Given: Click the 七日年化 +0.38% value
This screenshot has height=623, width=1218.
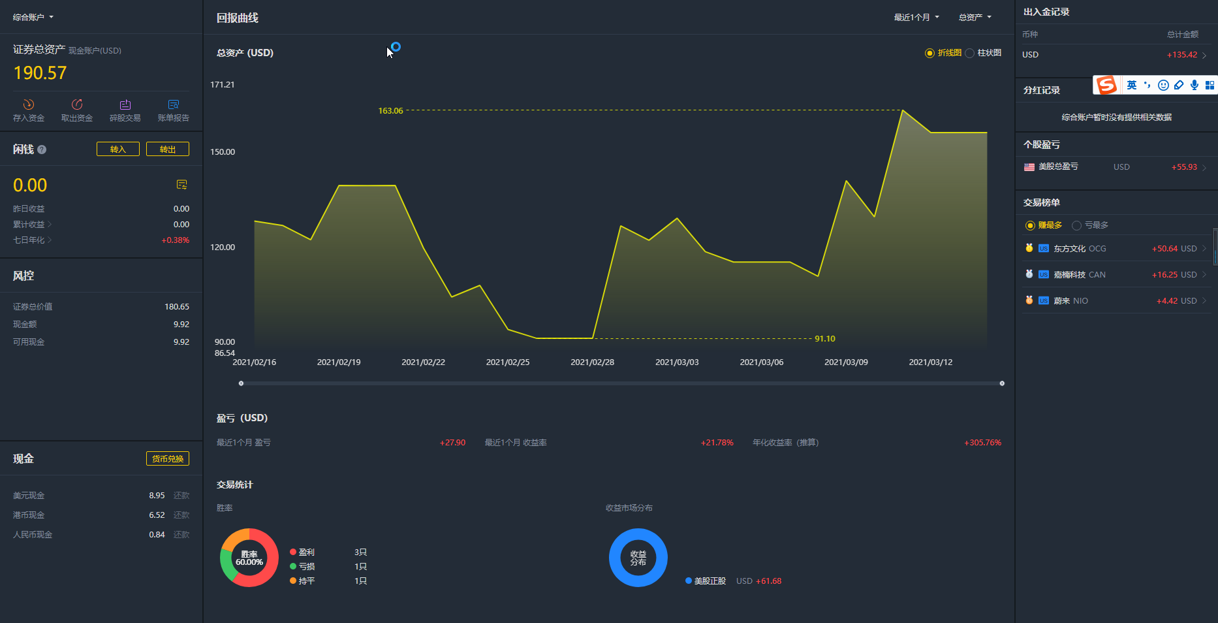Looking at the screenshot, I should tap(176, 240).
